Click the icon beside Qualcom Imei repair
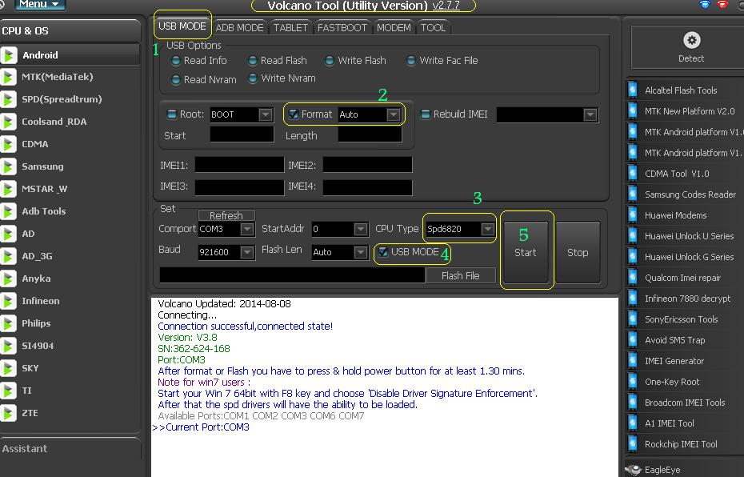 (633, 278)
